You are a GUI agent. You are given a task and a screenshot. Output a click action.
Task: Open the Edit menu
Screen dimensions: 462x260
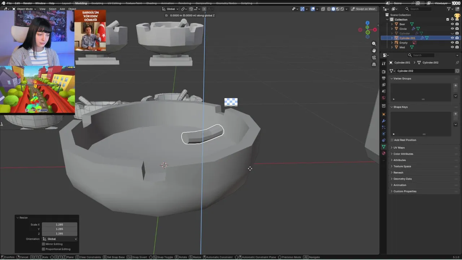pyautogui.click(x=17, y=3)
